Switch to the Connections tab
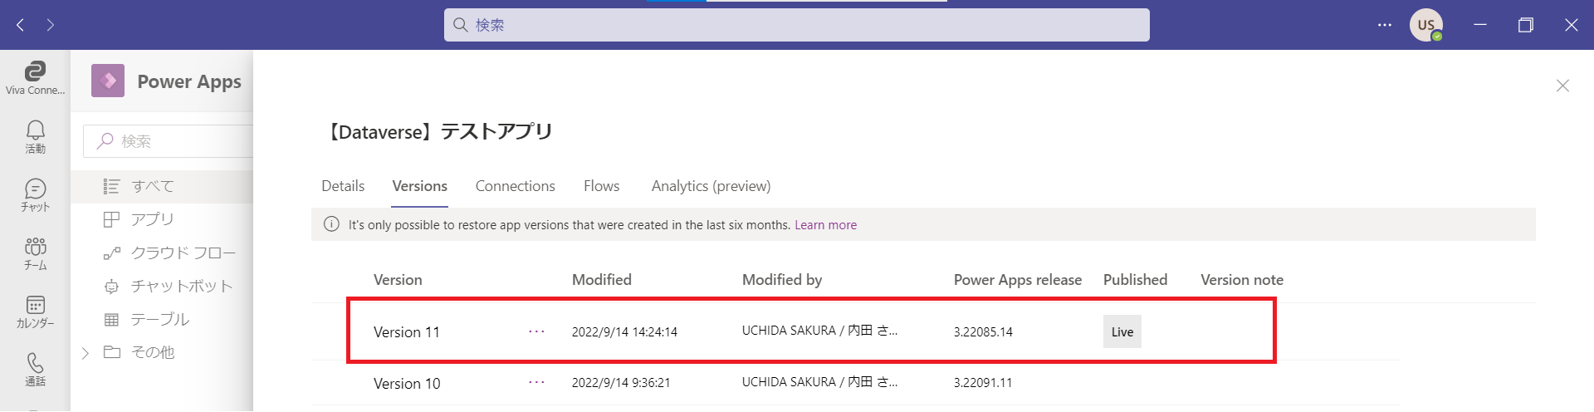The width and height of the screenshot is (1594, 412). 515,186
